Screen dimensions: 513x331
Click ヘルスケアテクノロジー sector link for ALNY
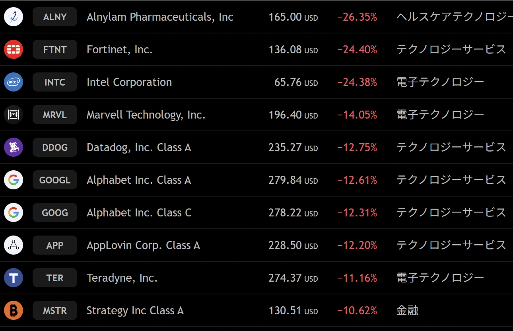[455, 17]
